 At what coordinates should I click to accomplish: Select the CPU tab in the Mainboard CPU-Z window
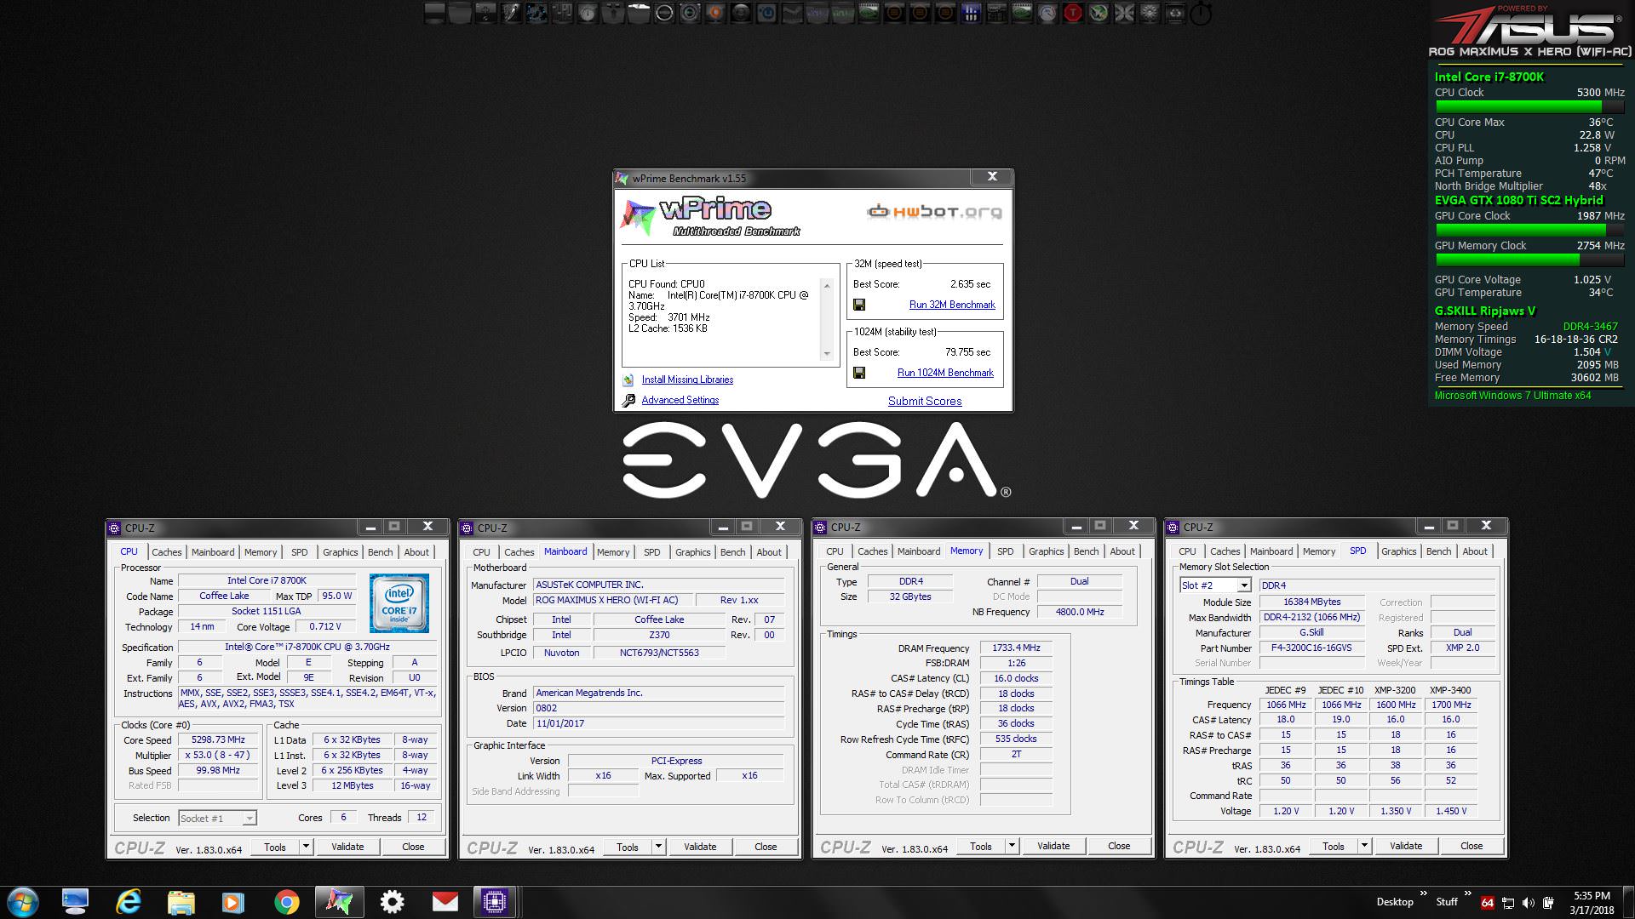[x=481, y=552]
